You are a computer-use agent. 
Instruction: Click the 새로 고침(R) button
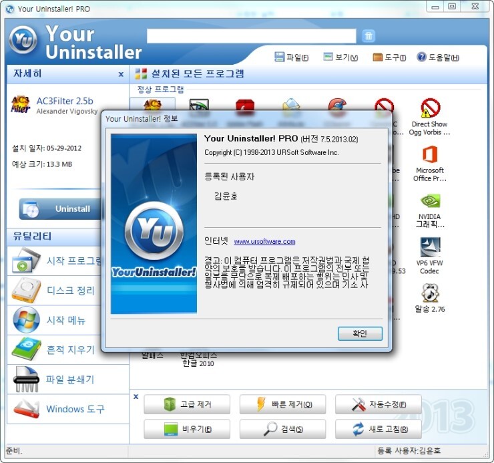pos(379,429)
